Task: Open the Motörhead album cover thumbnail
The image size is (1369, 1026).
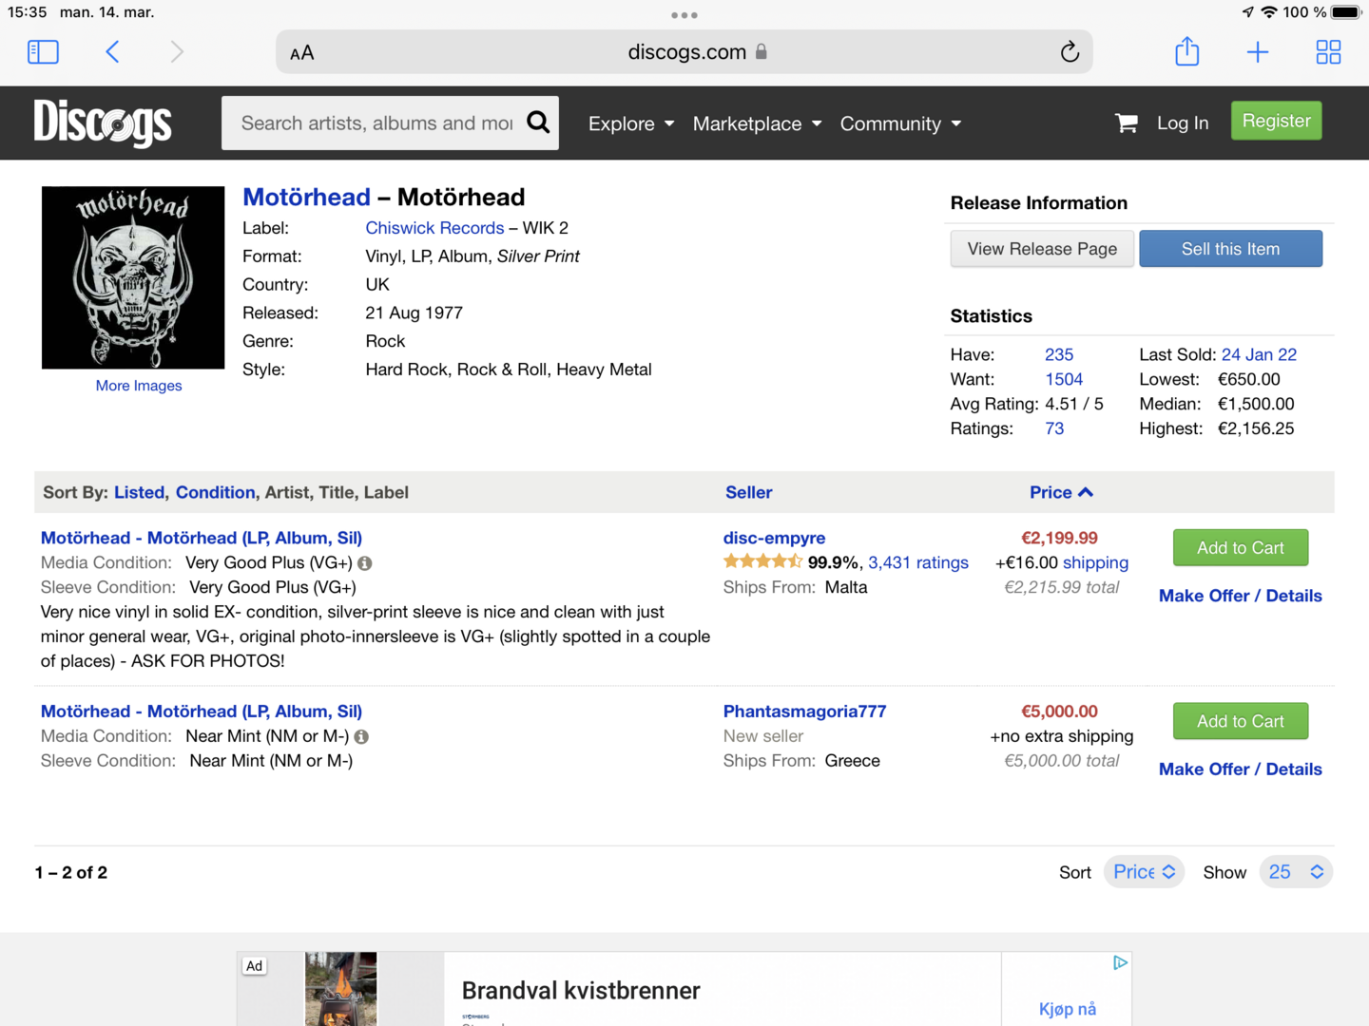Action: 133,277
